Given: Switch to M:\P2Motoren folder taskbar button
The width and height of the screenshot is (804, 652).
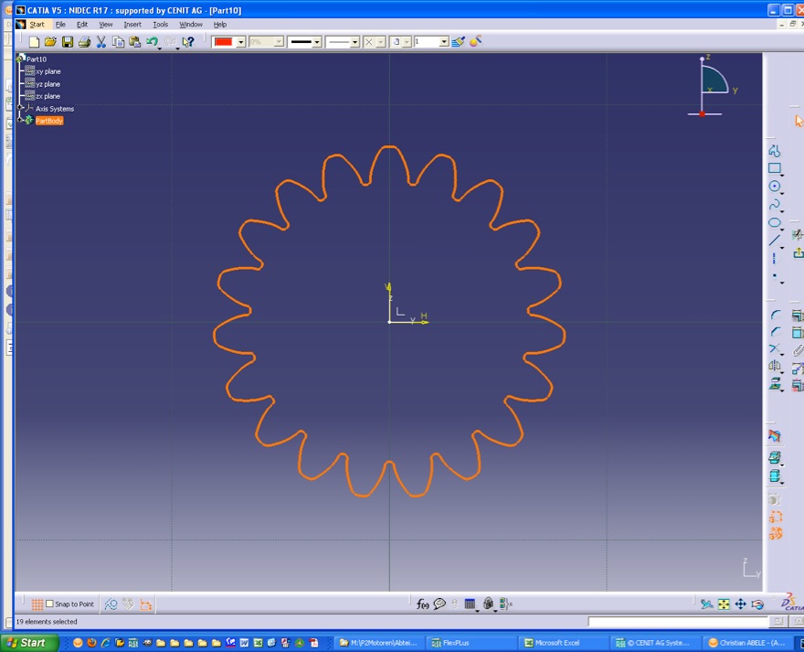Looking at the screenshot, I should pos(379,643).
